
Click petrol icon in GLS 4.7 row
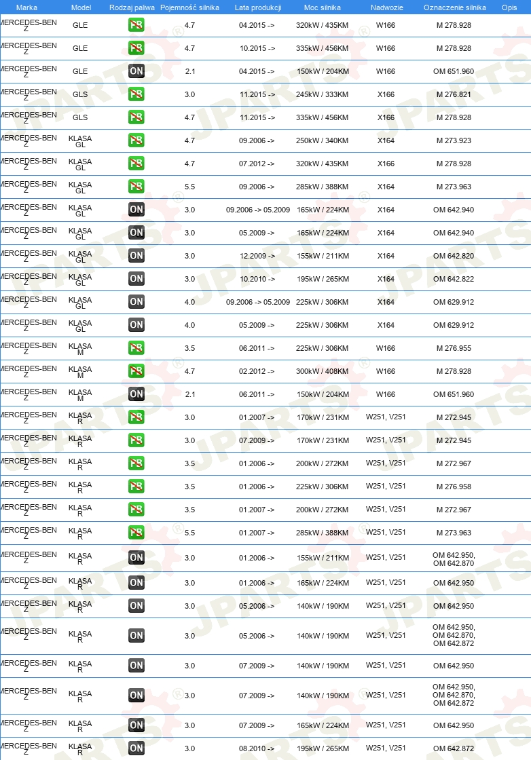(136, 117)
